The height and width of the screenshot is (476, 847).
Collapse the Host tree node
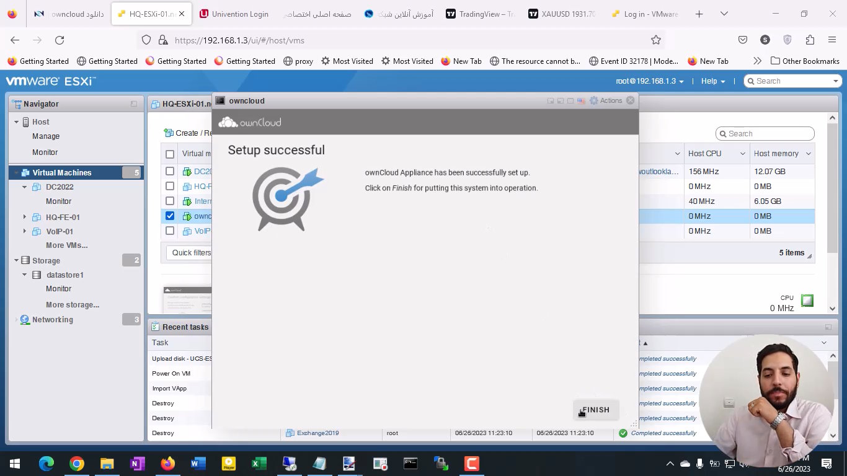pyautogui.click(x=17, y=122)
